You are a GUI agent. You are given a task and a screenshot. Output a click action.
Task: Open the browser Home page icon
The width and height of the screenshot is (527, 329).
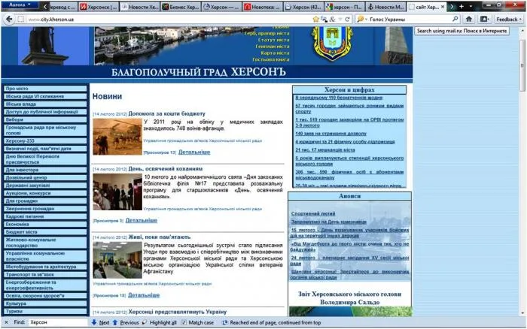[x=469, y=19]
